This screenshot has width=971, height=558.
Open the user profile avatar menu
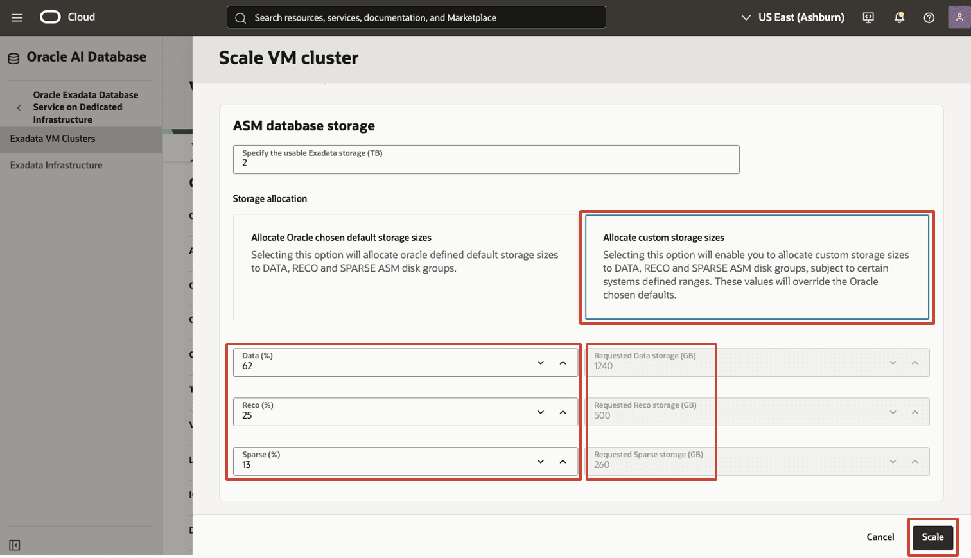(x=959, y=17)
